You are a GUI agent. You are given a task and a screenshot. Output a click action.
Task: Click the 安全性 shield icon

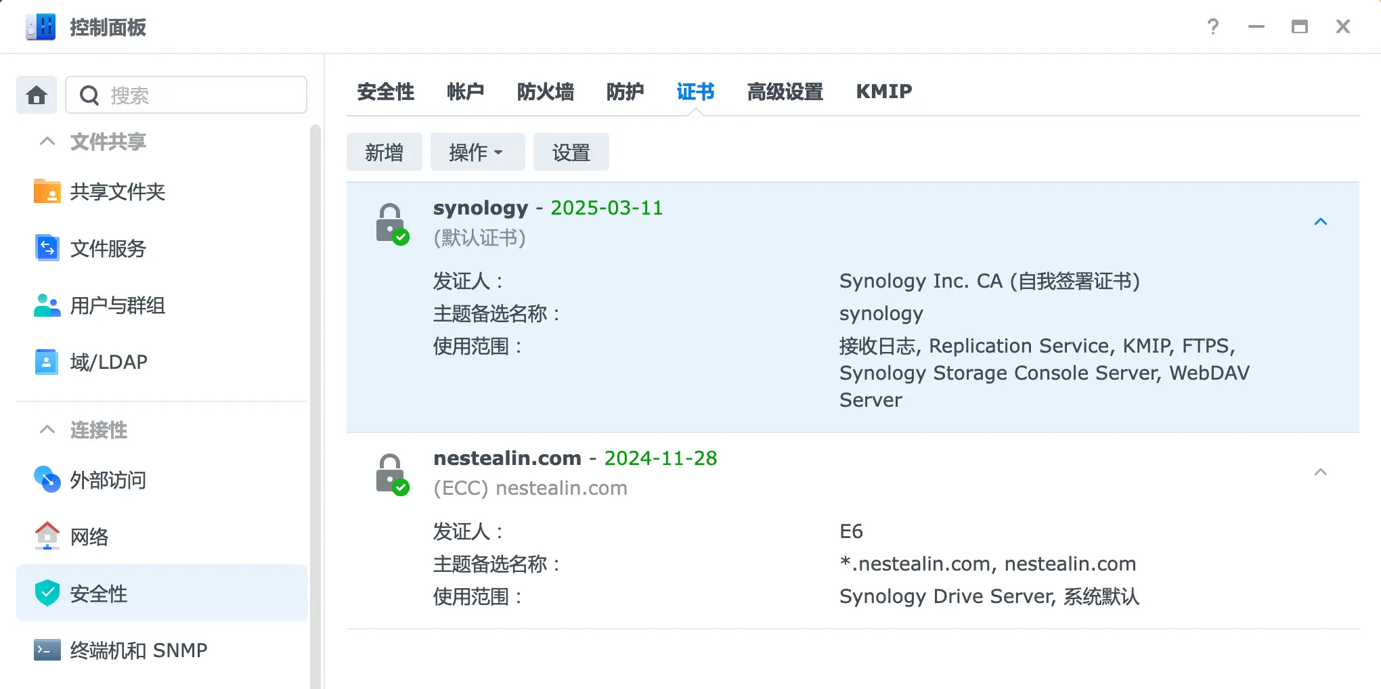point(47,594)
